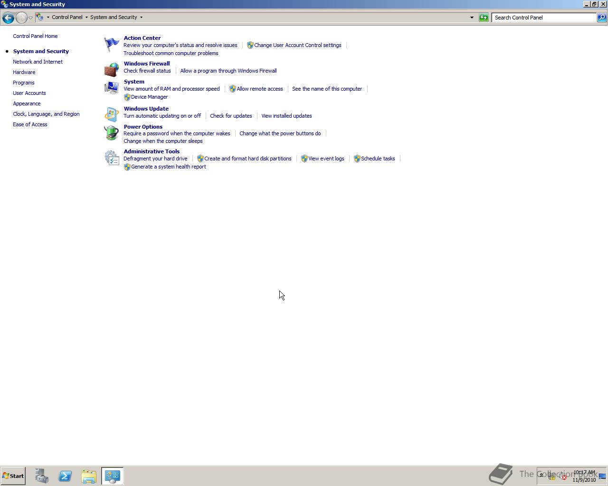This screenshot has height=486, width=608.
Task: Check firewall status
Action: (147, 71)
